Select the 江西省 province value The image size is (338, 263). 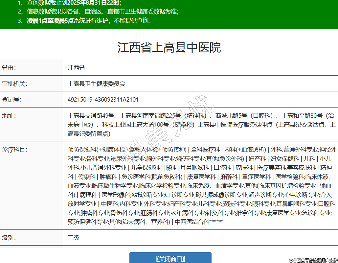click(x=76, y=68)
